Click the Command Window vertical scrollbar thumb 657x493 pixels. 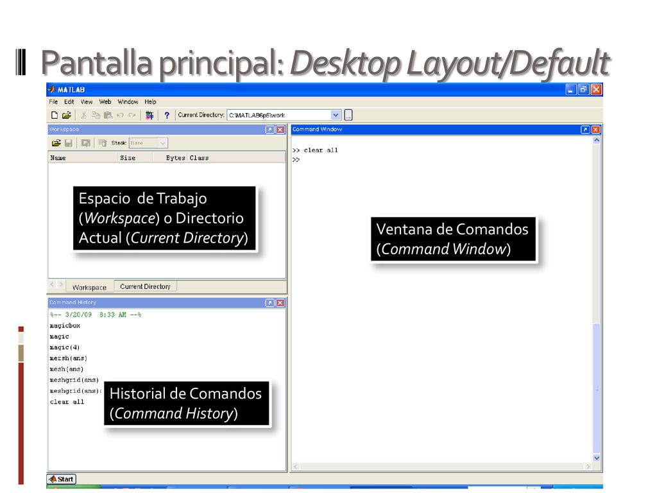tap(597, 388)
